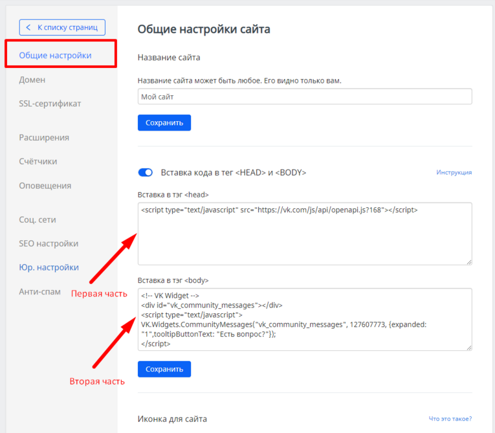Open 'Оповещения' sidebar item
The image size is (495, 433).
point(45,186)
